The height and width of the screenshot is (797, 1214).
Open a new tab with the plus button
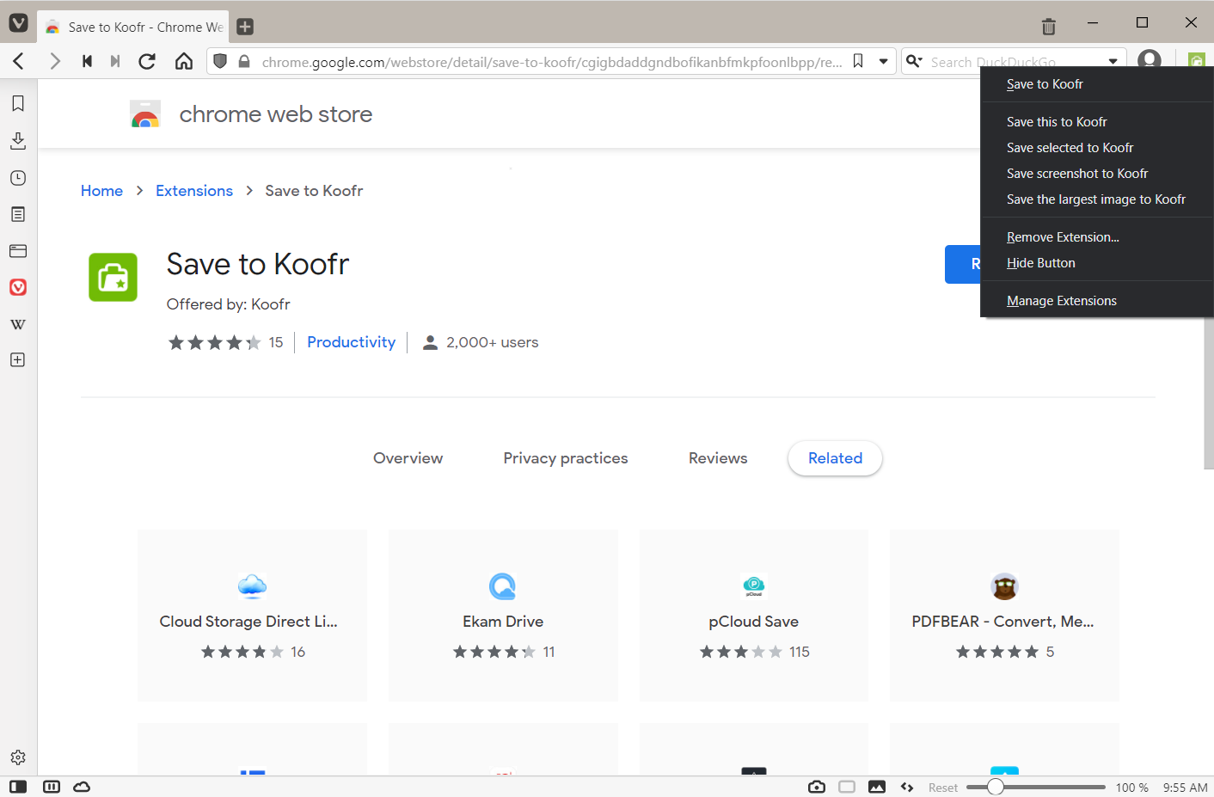click(x=245, y=27)
